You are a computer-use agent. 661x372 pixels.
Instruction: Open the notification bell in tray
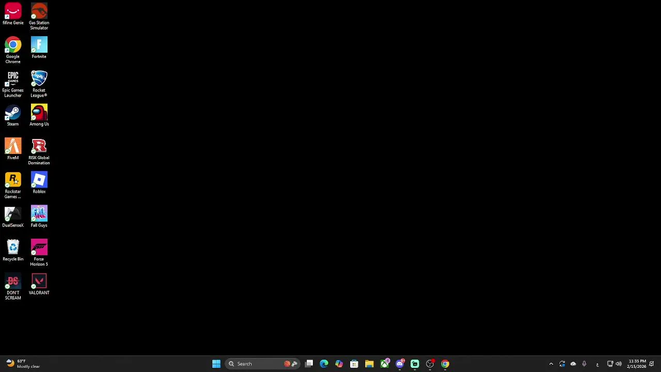(652, 364)
